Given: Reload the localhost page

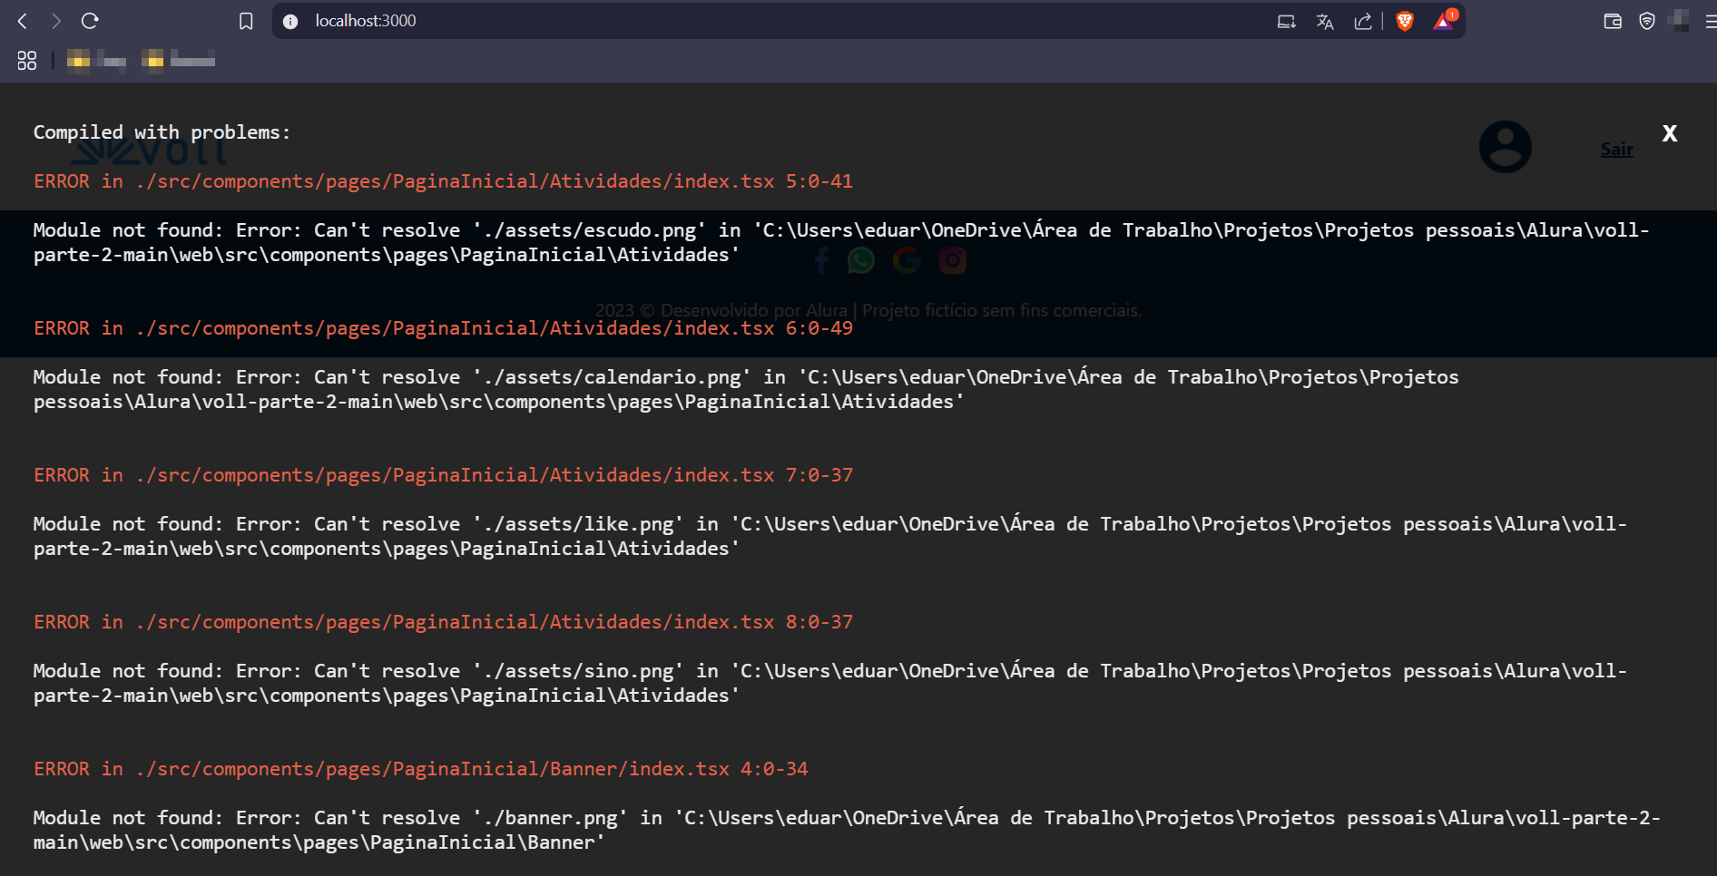Looking at the screenshot, I should tap(90, 21).
